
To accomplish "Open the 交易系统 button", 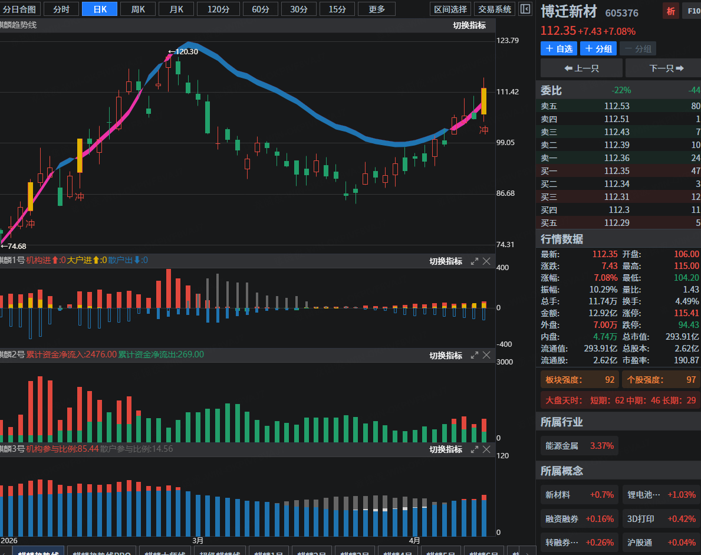I will [495, 9].
